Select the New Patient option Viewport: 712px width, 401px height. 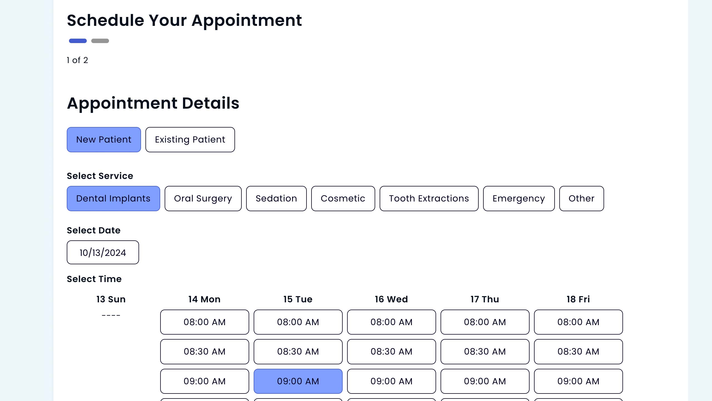click(104, 140)
